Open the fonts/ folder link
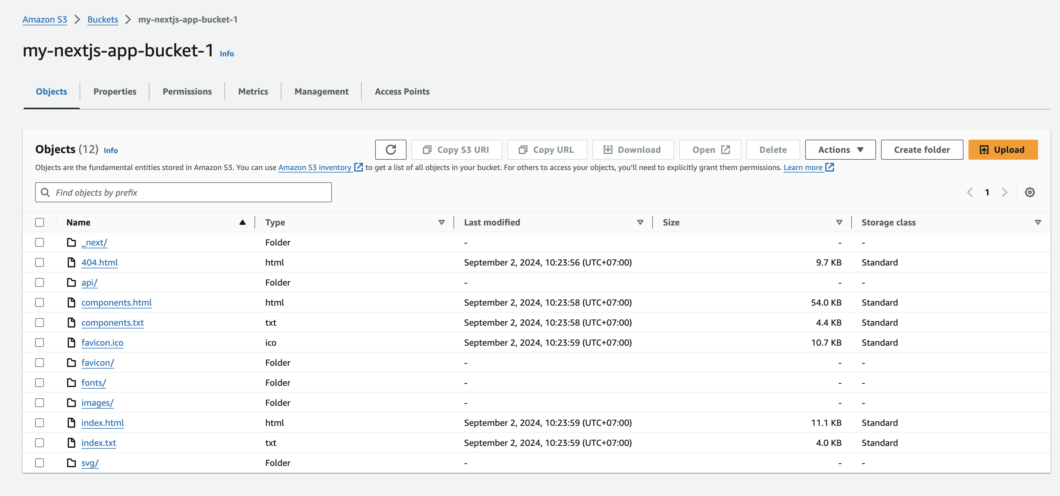 94,383
